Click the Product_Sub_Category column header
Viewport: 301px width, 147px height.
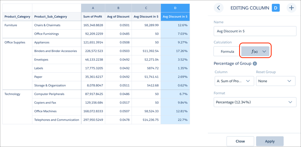point(57,17)
